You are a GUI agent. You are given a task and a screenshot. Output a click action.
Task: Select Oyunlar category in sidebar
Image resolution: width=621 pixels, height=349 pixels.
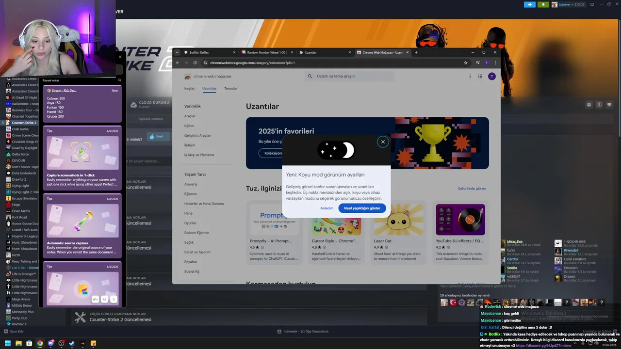(x=190, y=223)
